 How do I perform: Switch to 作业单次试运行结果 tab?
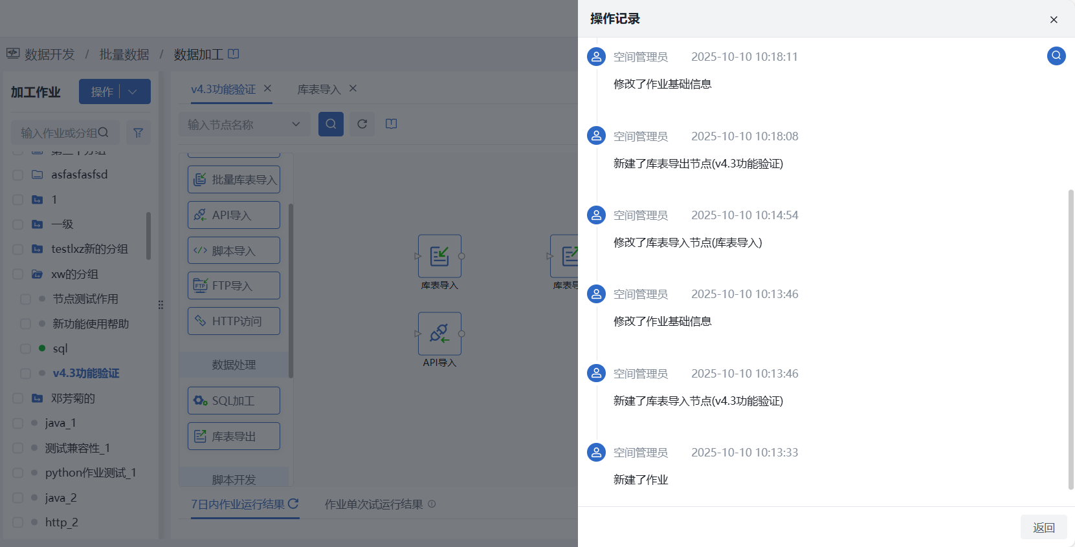[374, 504]
